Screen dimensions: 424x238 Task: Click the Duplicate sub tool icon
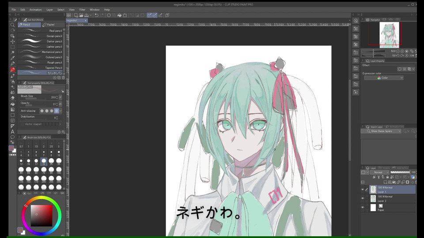point(59,78)
